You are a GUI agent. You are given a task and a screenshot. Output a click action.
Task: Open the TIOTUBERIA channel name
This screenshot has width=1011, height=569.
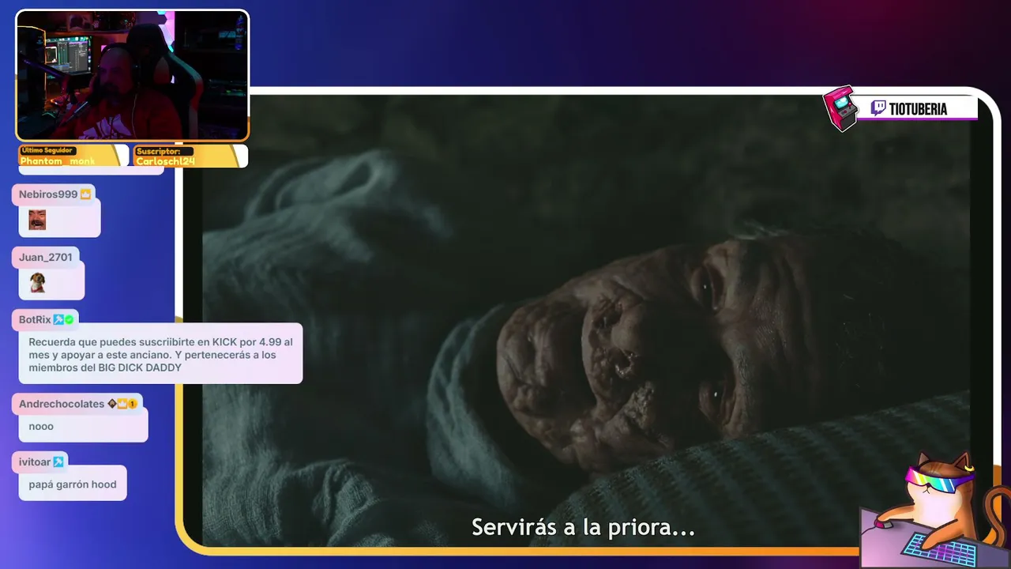pos(918,109)
